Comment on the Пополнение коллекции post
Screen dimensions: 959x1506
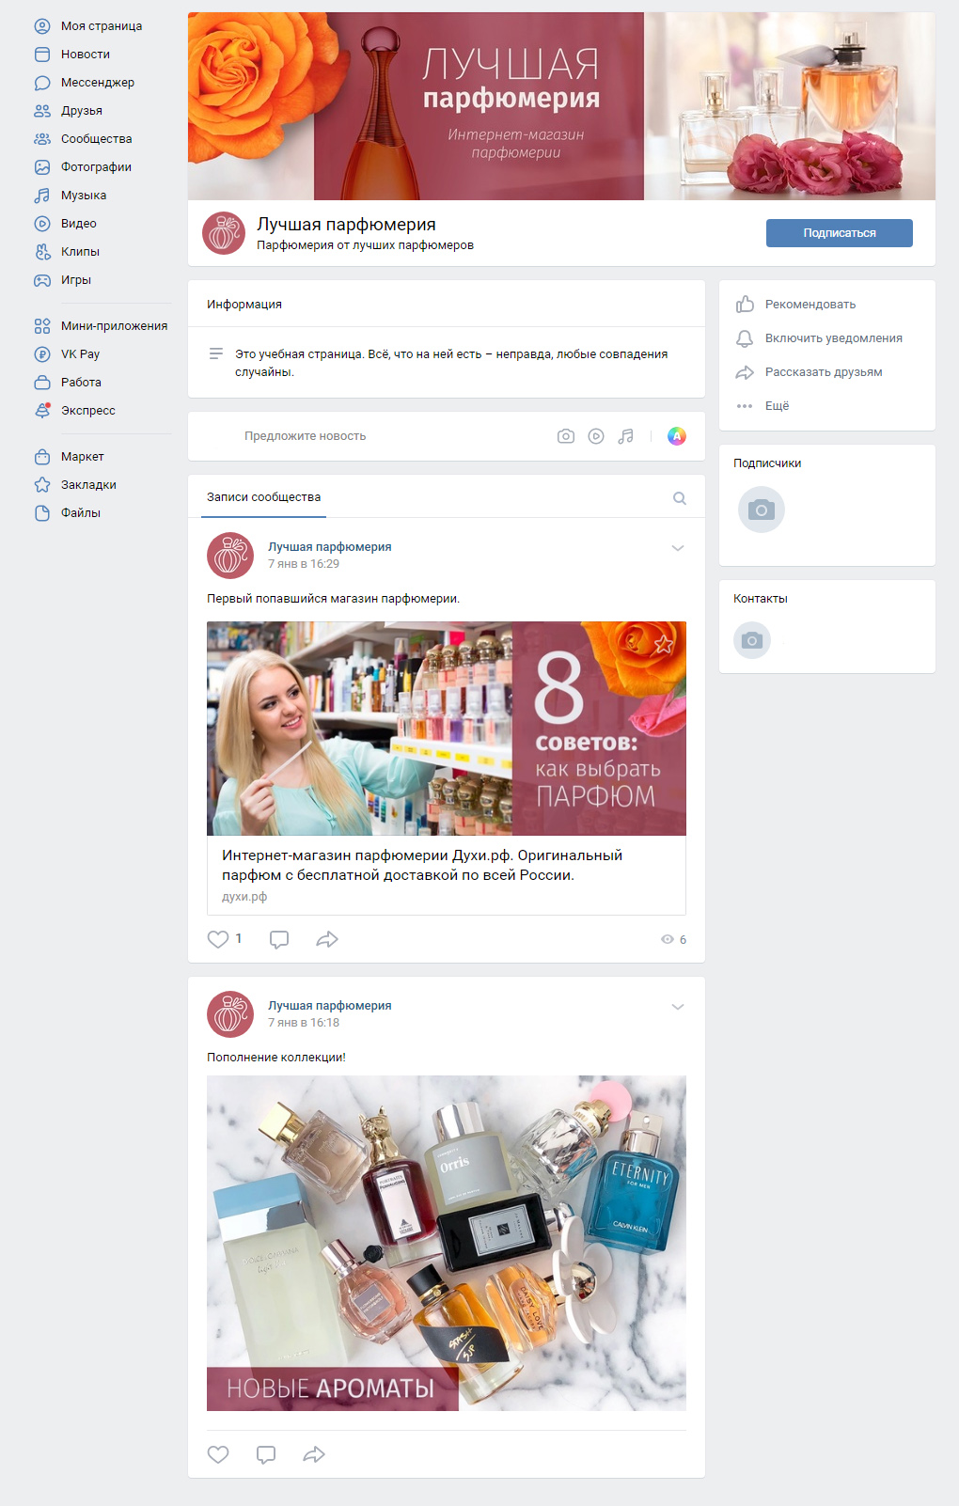266,1454
